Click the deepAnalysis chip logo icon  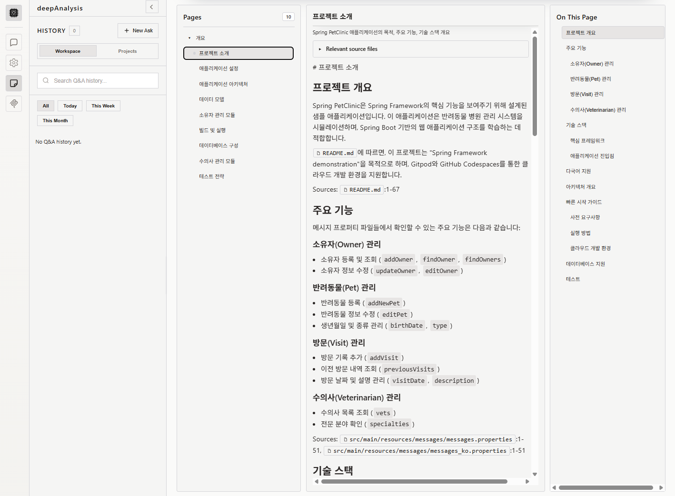[x=14, y=13]
